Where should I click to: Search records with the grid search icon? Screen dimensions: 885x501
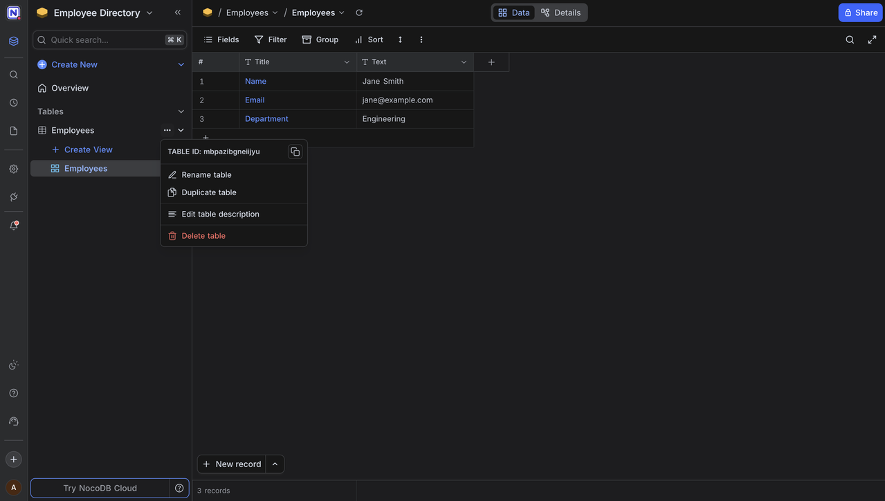pyautogui.click(x=848, y=39)
